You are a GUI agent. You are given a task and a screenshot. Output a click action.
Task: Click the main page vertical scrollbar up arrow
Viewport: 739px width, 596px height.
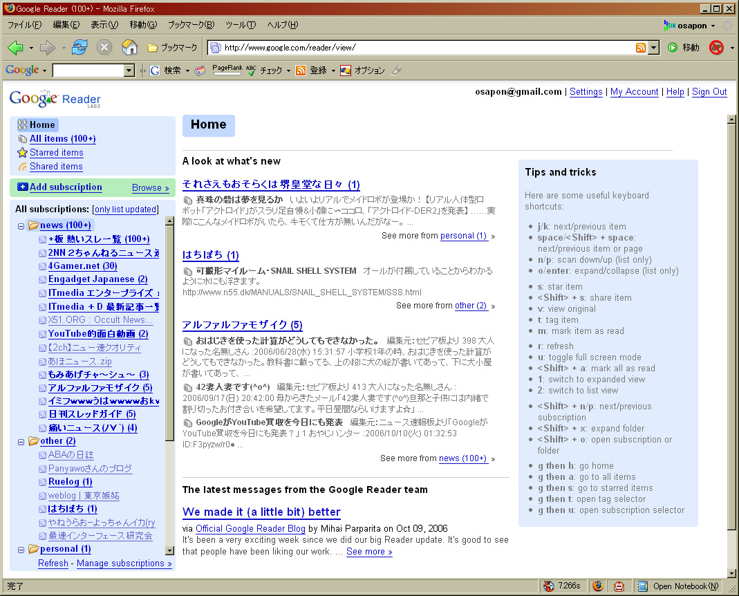731,120
